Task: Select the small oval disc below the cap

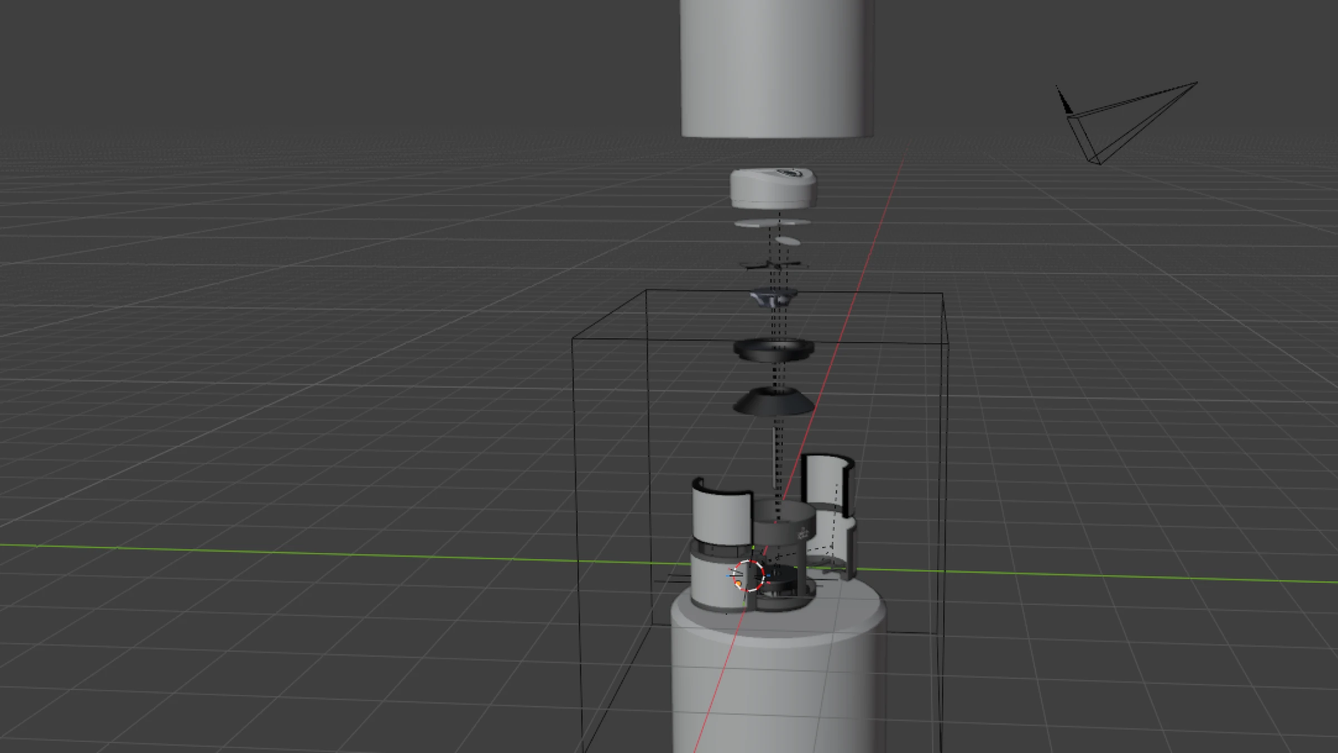Action: [x=788, y=241]
